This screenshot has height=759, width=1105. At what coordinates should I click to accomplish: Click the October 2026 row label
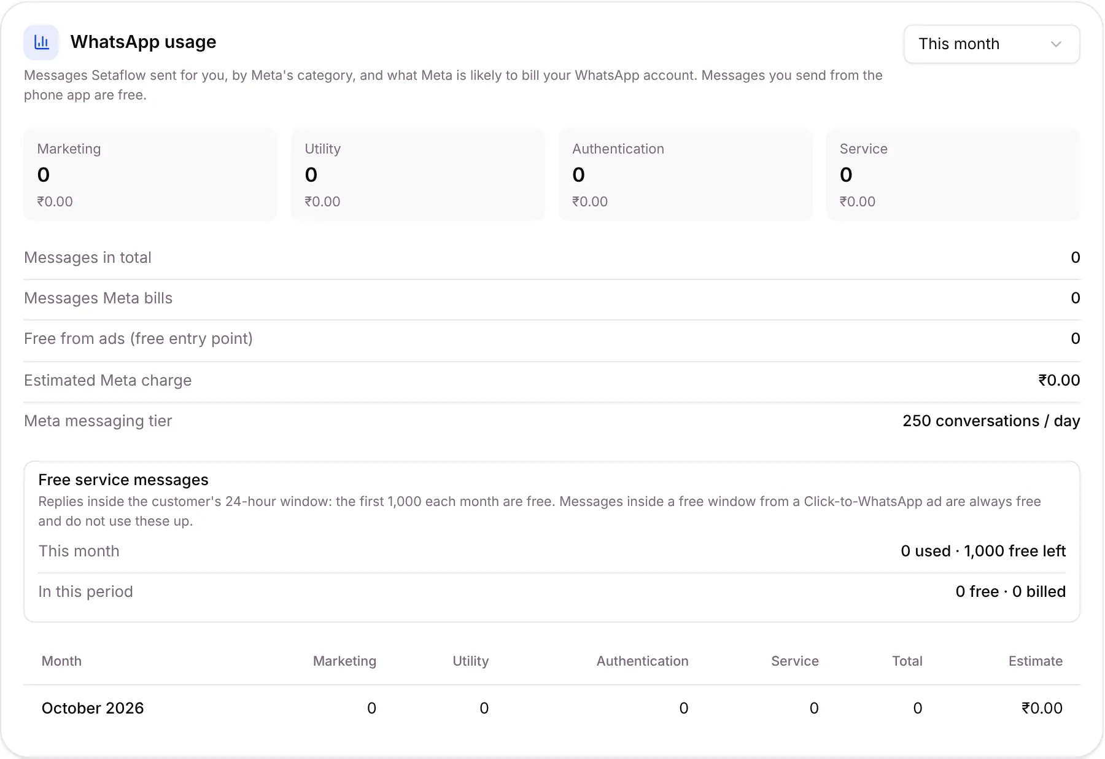coord(93,708)
